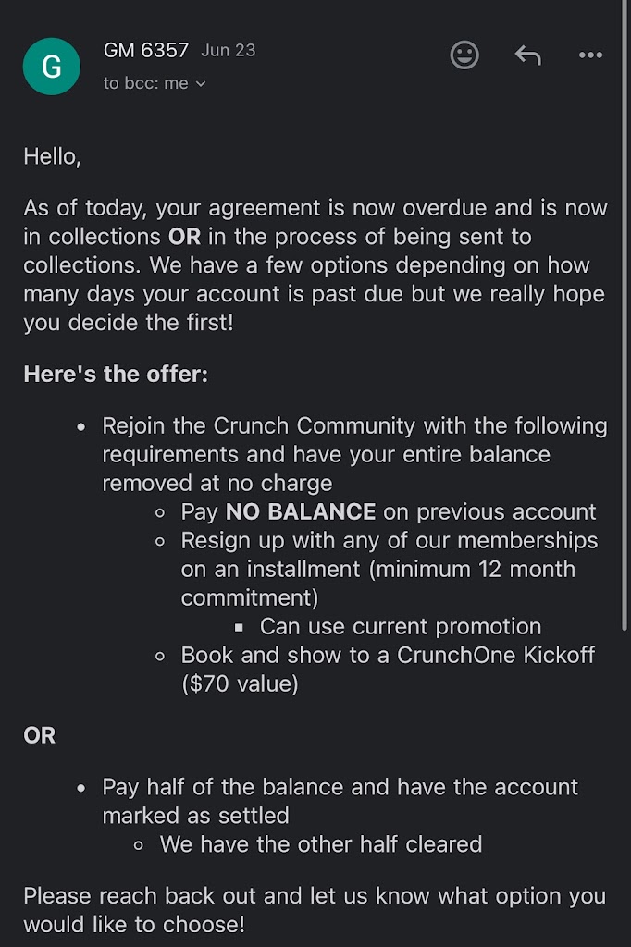
Task: Click the "Can use current promotion" sub-bullet
Action: pos(400,626)
